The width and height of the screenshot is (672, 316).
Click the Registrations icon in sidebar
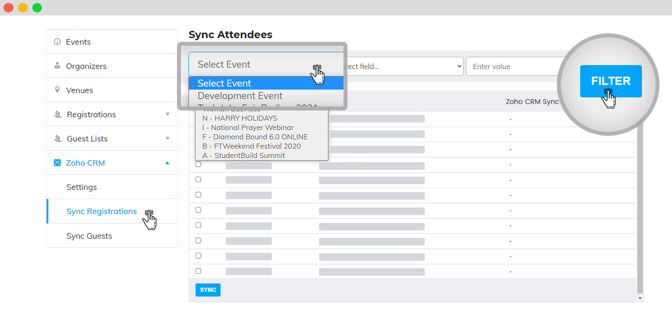[58, 114]
